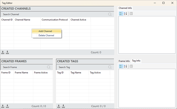Open the Channel Info tab

pyautogui.click(x=125, y=8)
